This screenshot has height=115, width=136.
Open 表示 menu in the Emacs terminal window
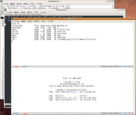pyautogui.click(x=23, y=12)
